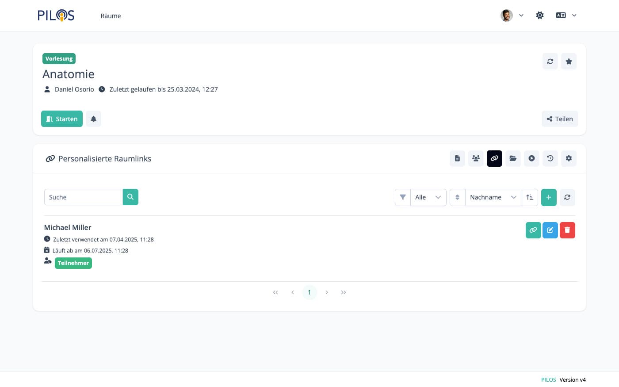
Task: Open the language selection dropdown
Action: (x=566, y=15)
